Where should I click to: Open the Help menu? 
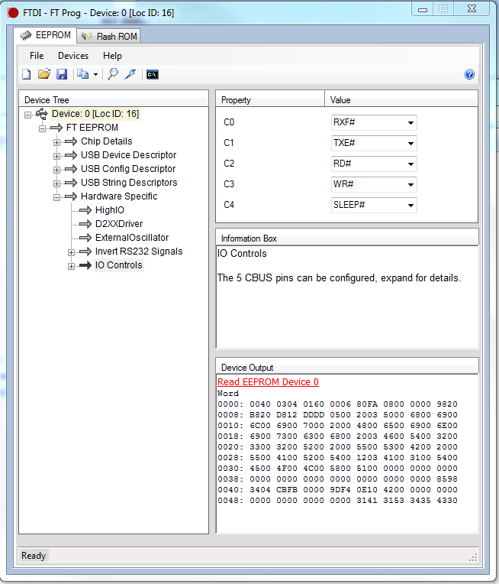coord(112,56)
